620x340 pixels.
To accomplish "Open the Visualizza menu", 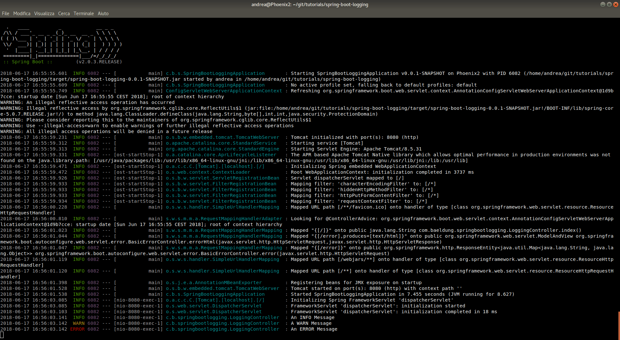I will click(x=44, y=14).
